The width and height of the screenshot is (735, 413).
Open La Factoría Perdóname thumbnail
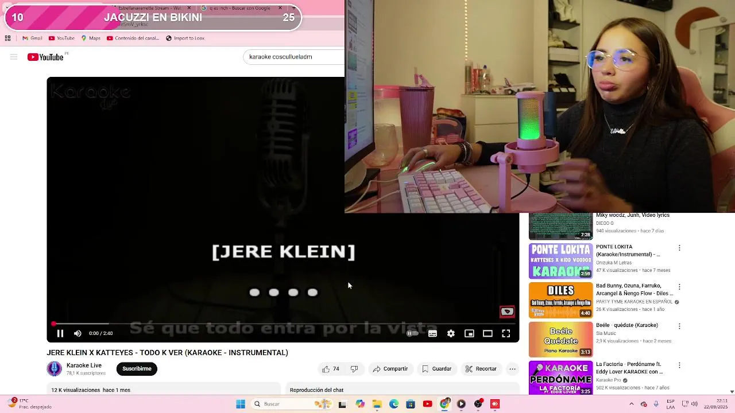tap(560, 378)
